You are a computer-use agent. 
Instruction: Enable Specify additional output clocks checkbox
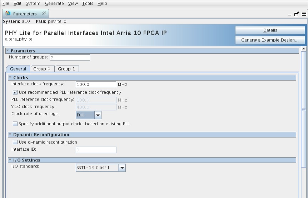point(15,124)
